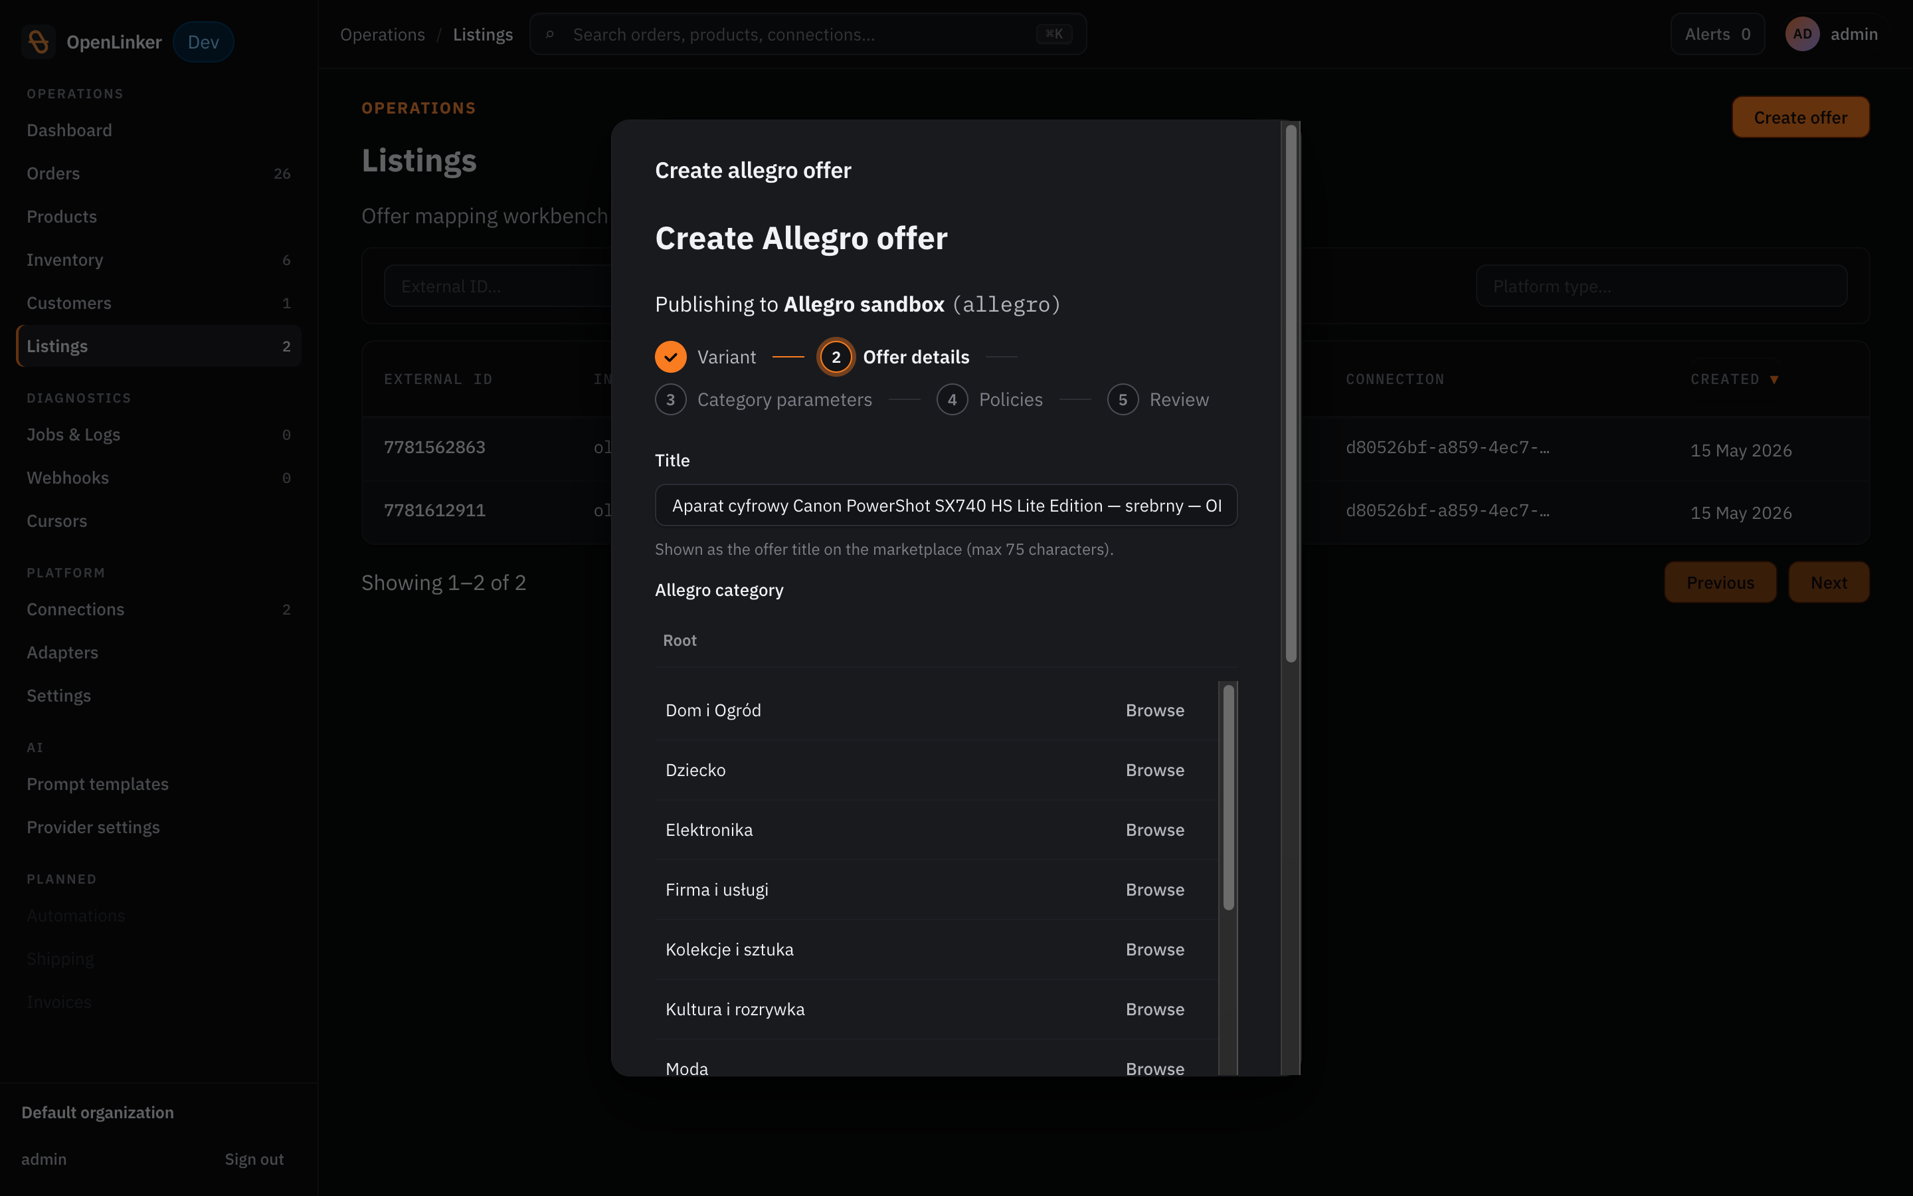Open Adapters page

tap(158, 652)
